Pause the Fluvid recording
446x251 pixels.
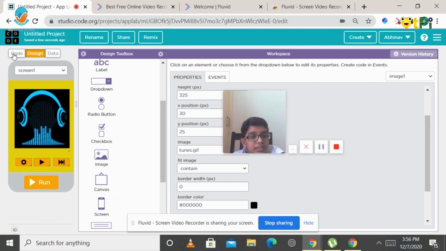click(321, 147)
